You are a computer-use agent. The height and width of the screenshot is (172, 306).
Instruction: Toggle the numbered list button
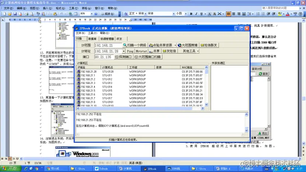click(x=258, y=14)
